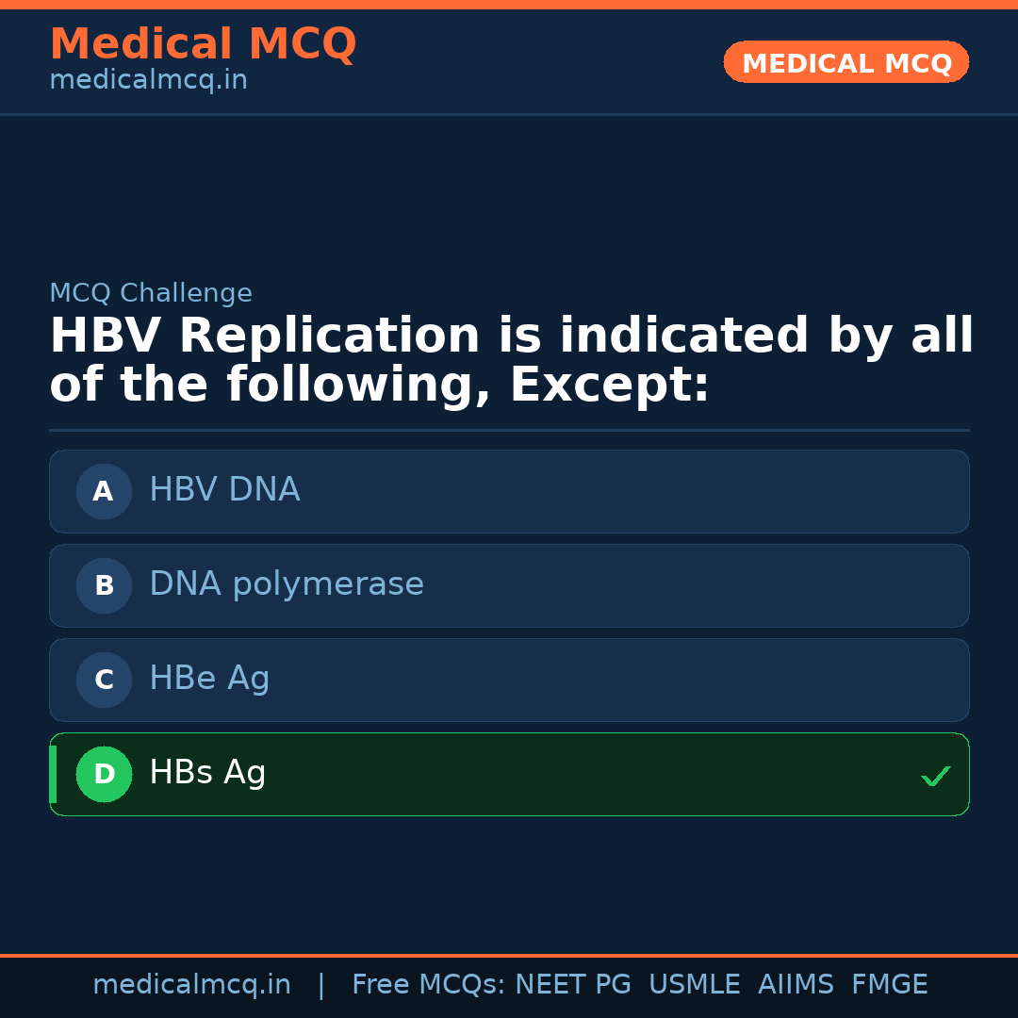This screenshot has width=1018, height=1018.
Task: Click the letter A circle icon
Action: 104,491
